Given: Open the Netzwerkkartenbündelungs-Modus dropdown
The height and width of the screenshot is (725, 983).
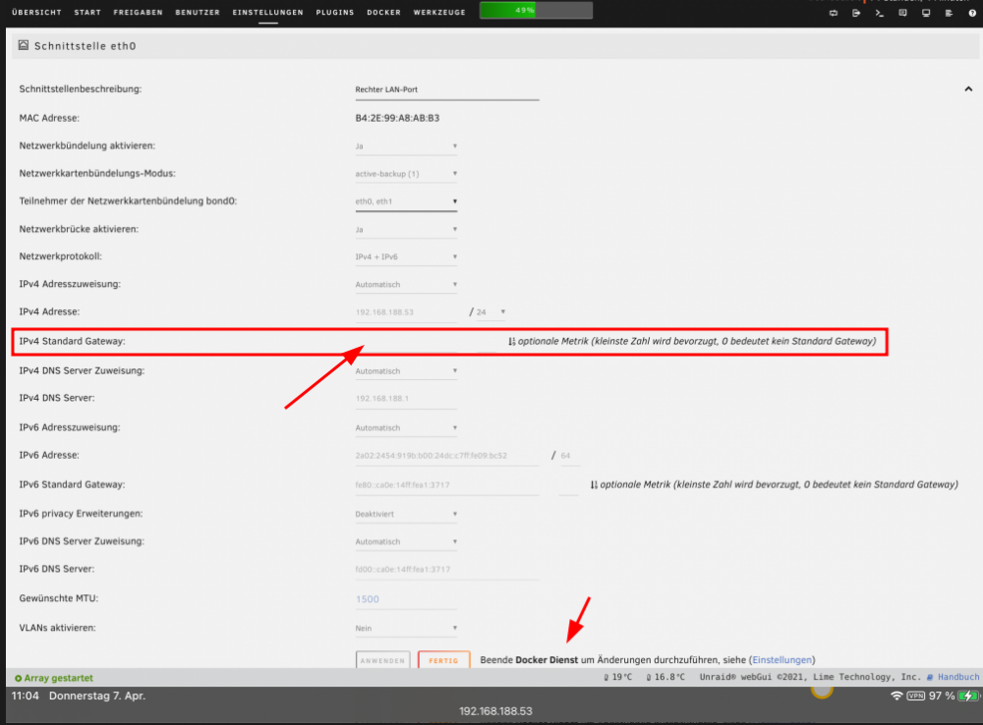Looking at the screenshot, I should click(406, 174).
